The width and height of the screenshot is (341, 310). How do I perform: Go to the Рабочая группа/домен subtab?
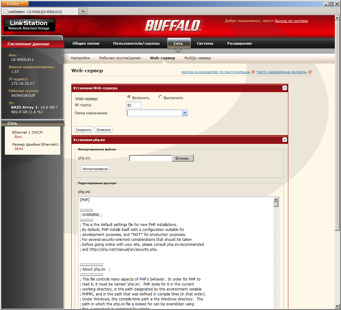[x=120, y=58]
